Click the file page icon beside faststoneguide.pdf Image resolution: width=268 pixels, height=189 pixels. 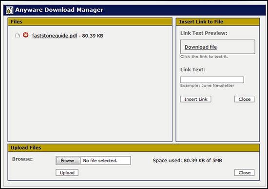(17, 36)
